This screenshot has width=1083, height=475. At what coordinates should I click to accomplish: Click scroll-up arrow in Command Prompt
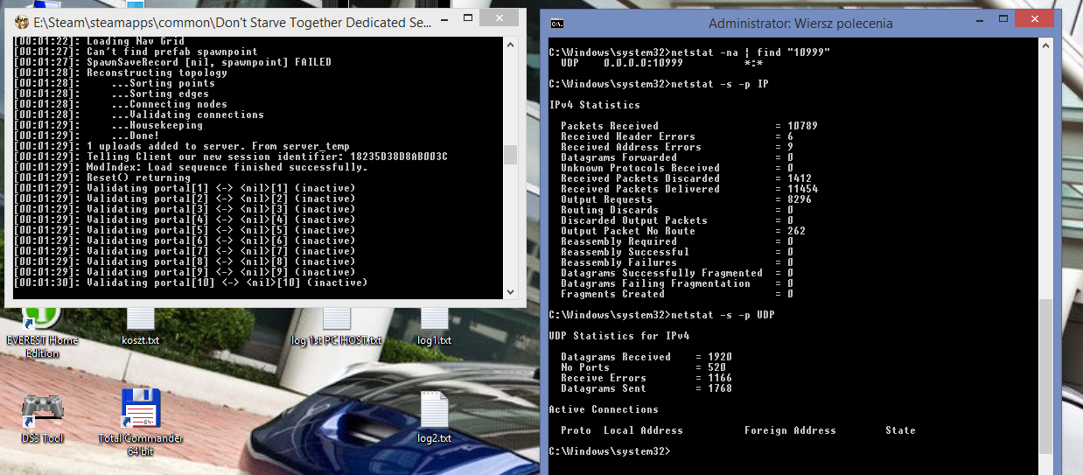click(x=1046, y=46)
